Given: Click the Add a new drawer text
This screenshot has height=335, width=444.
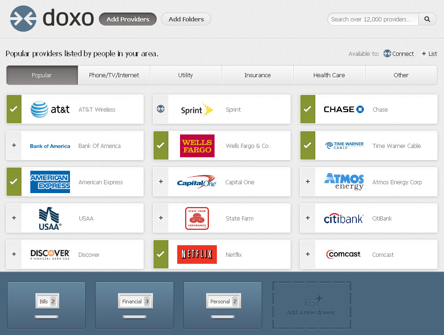Looking at the screenshot, I should point(311,312).
